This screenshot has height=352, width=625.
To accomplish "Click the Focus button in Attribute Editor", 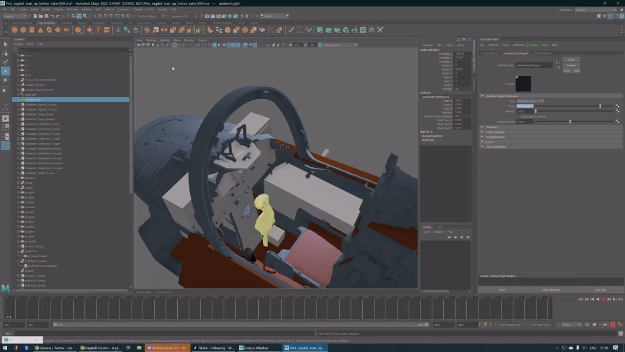I will click(x=571, y=60).
